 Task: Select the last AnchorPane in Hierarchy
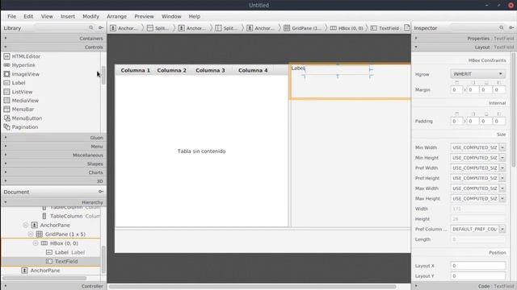(45, 271)
